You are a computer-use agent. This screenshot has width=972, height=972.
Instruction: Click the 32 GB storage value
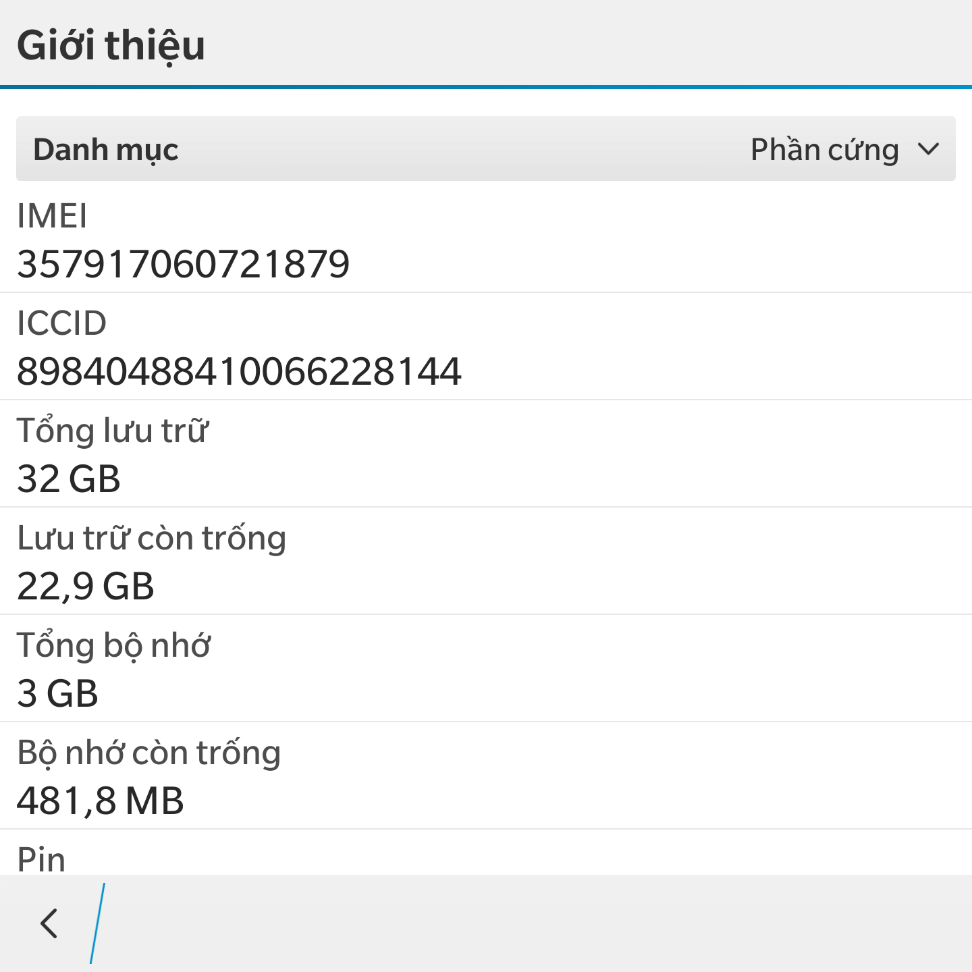click(x=69, y=479)
